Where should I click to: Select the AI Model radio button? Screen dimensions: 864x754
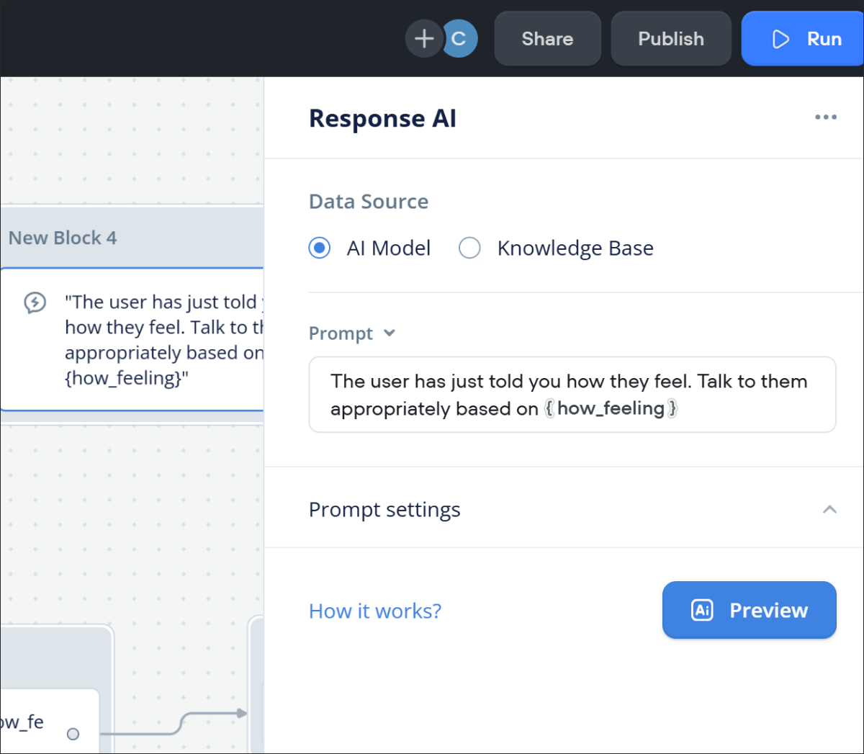320,248
